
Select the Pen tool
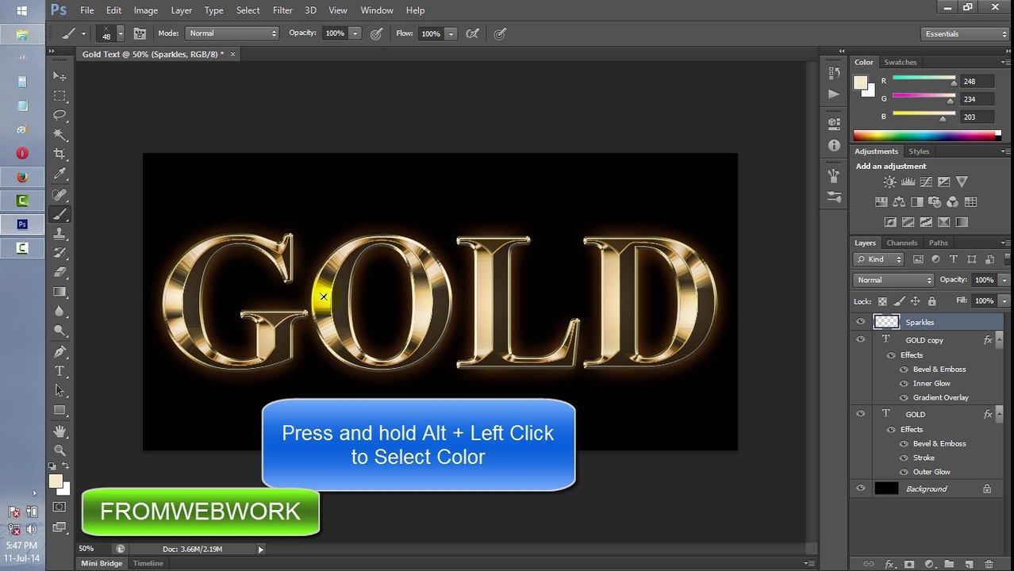60,351
